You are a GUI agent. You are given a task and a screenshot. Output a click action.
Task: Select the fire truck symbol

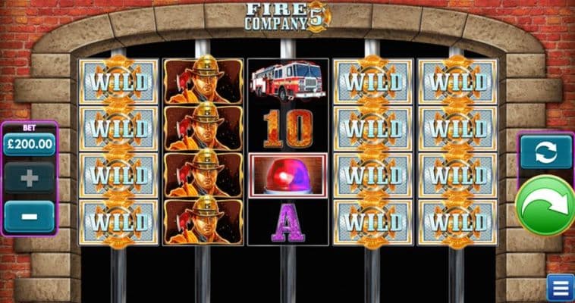287,81
